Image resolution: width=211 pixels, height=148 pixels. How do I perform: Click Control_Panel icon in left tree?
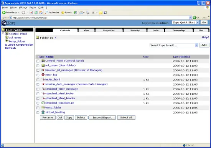[7, 33]
